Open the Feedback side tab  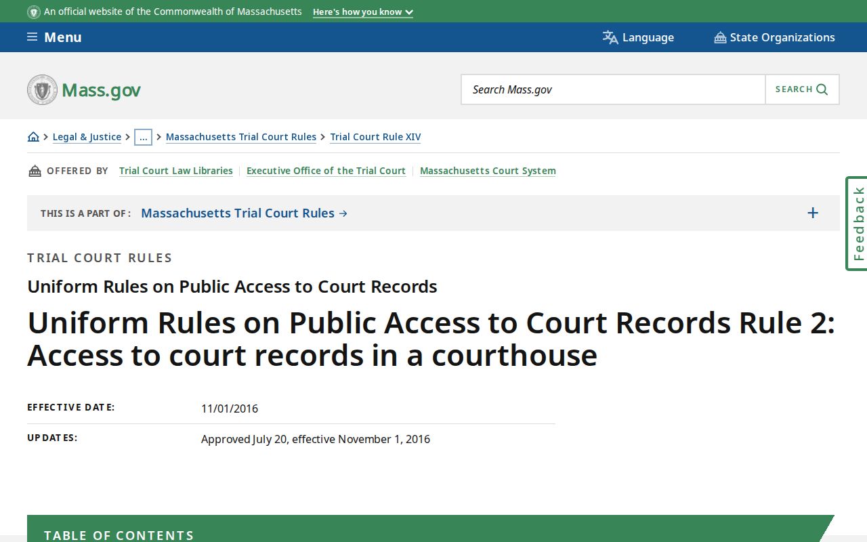[857, 224]
